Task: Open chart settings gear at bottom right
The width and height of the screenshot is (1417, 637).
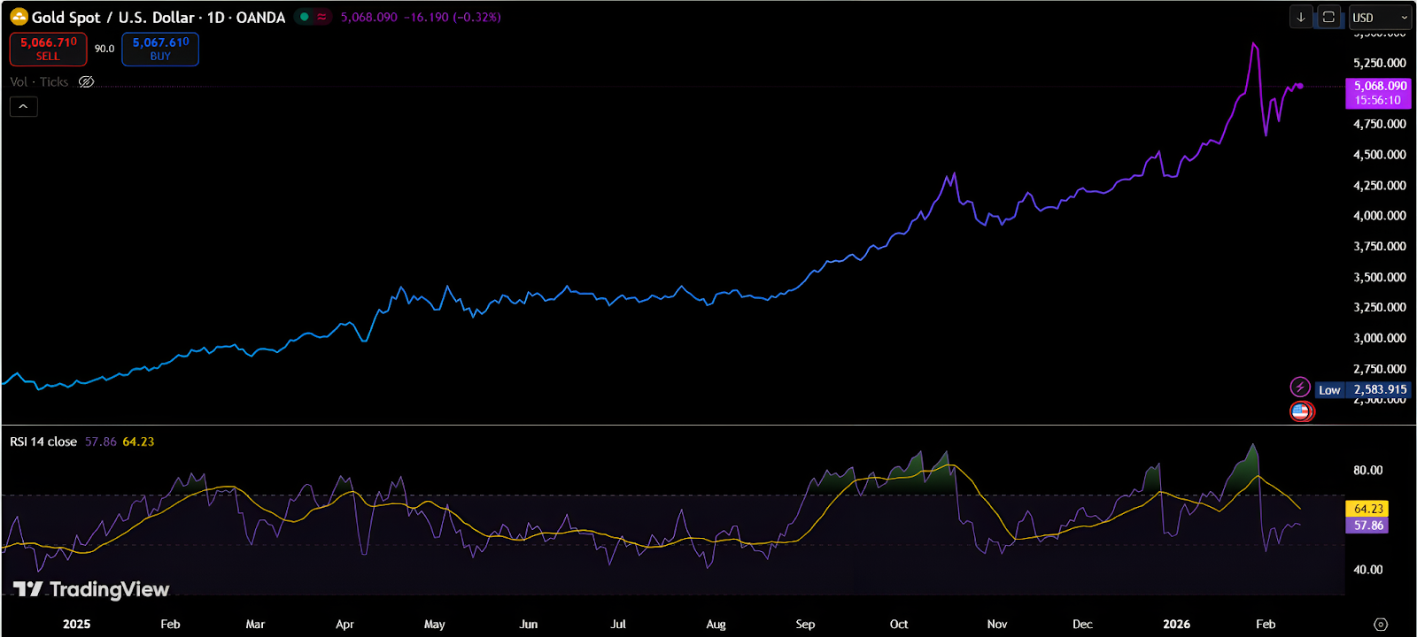Action: tap(1381, 624)
